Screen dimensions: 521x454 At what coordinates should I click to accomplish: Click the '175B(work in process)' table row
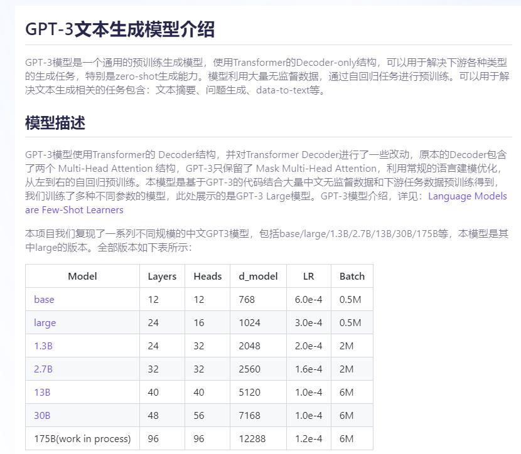point(82,438)
